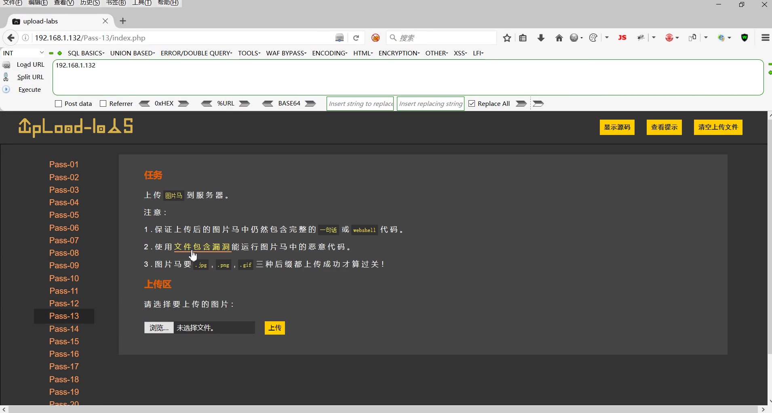Open the Firefox hamburger menu

point(765,38)
